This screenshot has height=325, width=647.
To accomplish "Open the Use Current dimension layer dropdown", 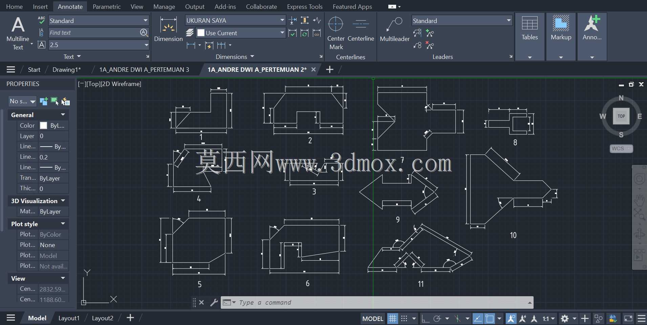I will pyautogui.click(x=241, y=33).
